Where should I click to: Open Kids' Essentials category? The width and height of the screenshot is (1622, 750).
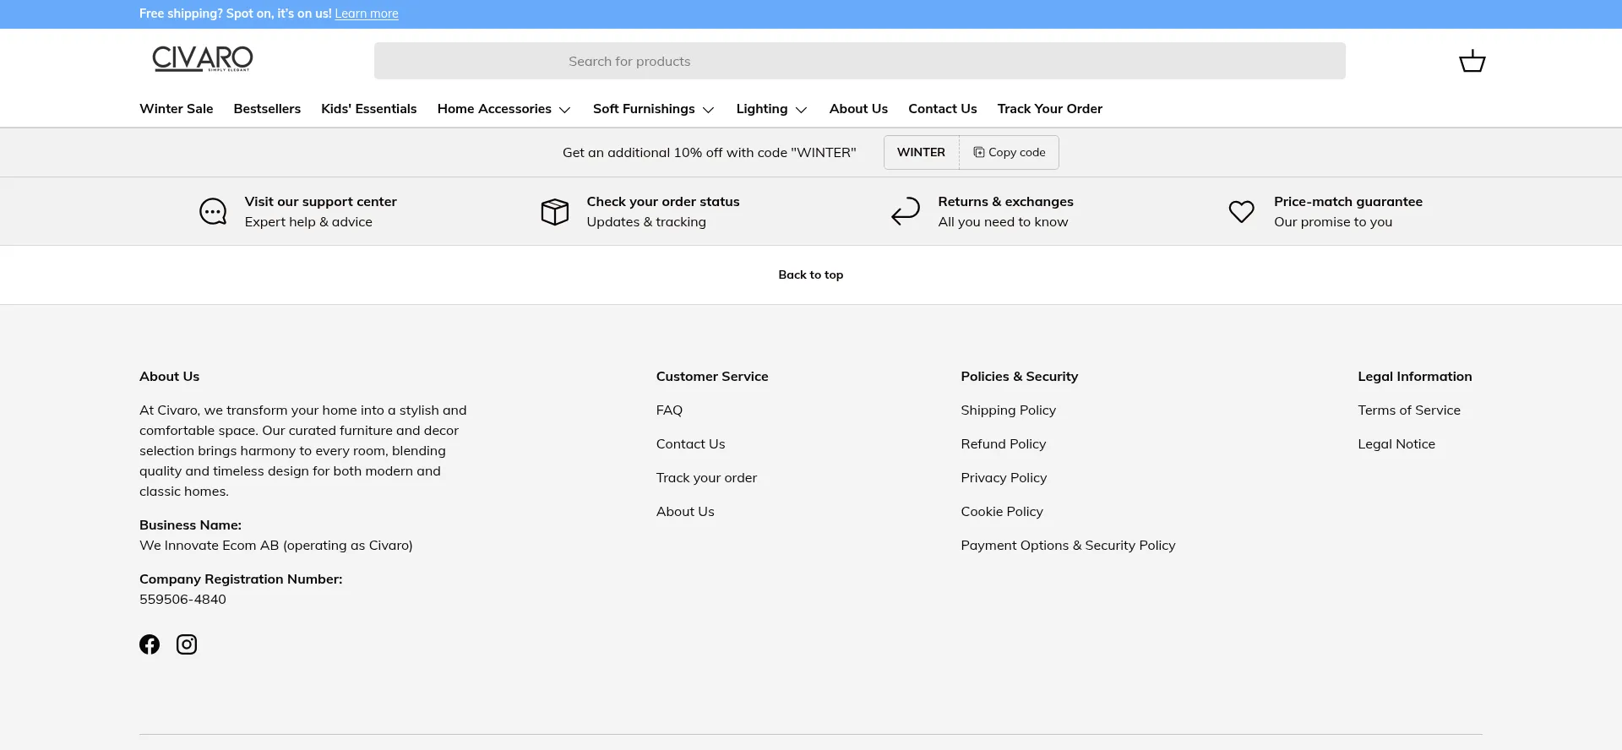tap(368, 108)
